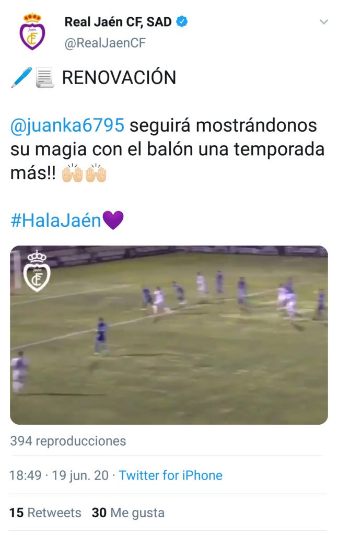Click the @RealJaenCF handle
338x535 pixels.
(105, 43)
